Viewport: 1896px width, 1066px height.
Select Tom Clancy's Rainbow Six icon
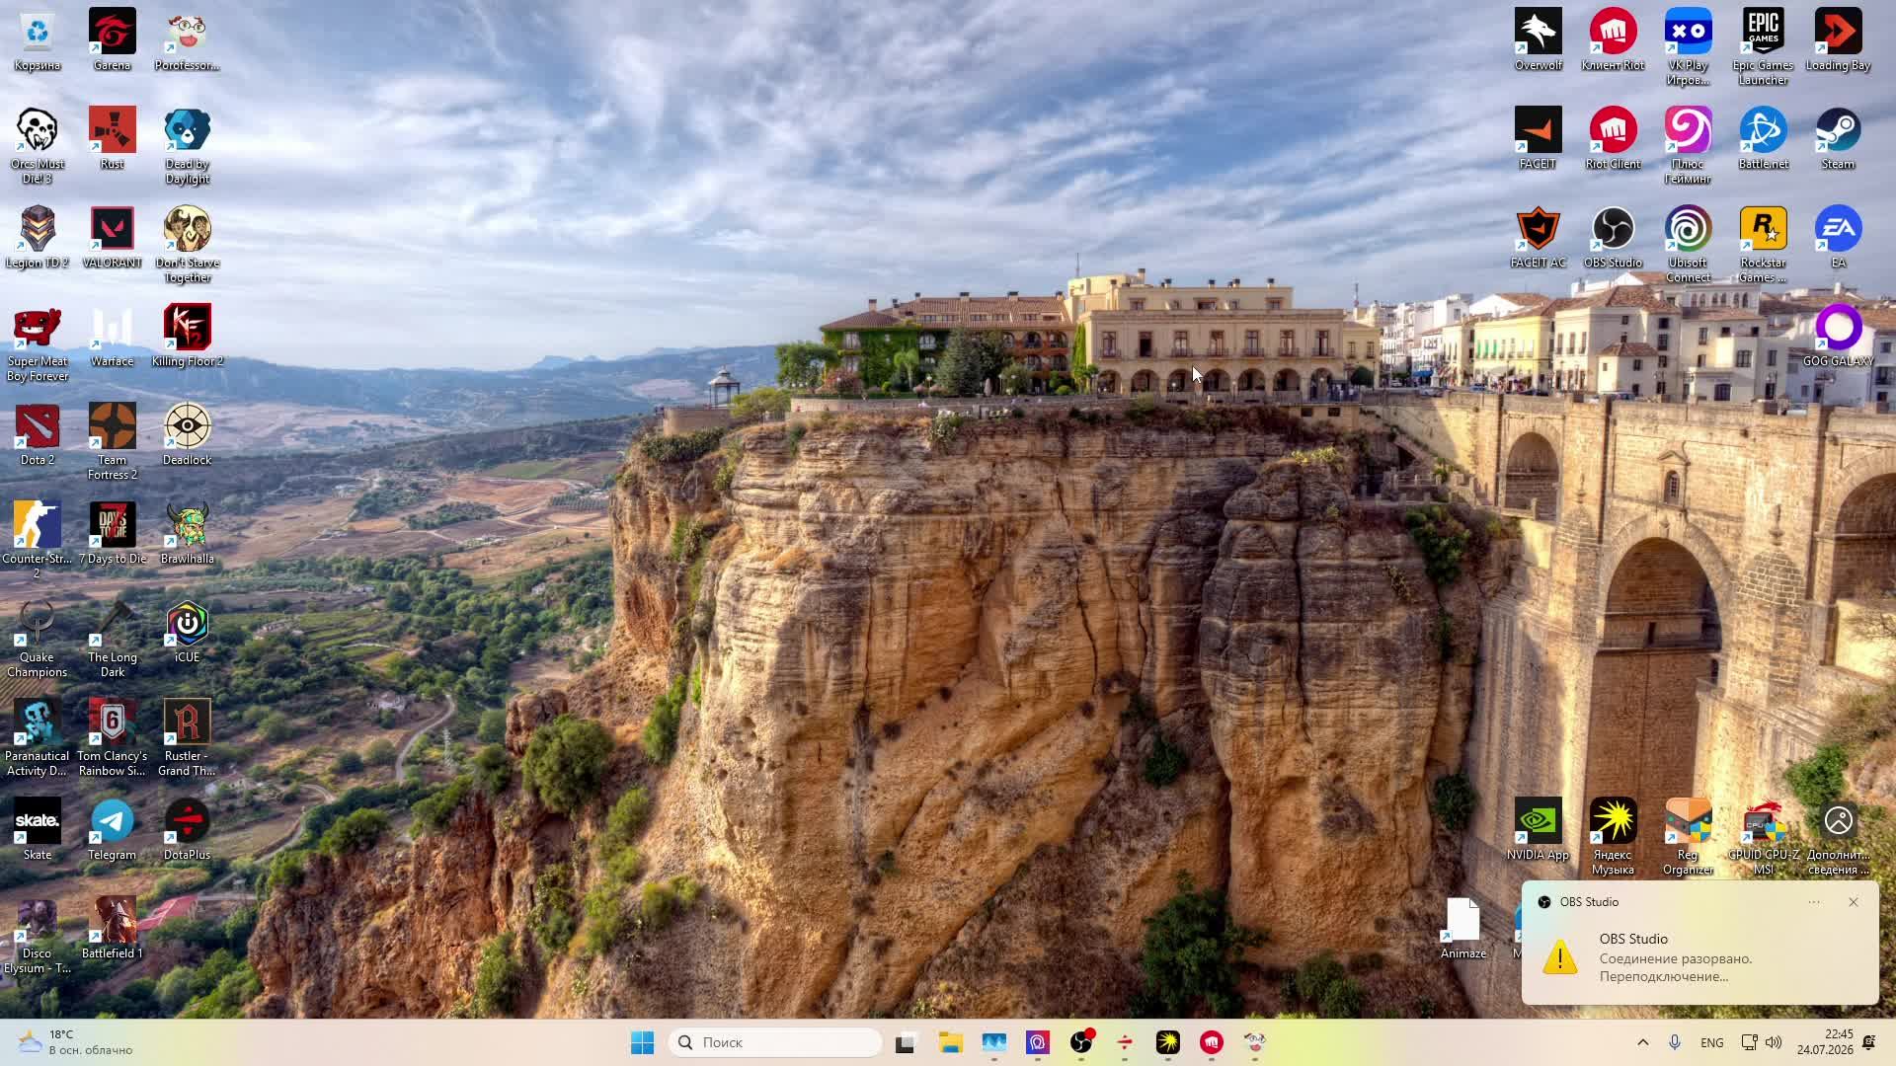pyautogui.click(x=112, y=738)
